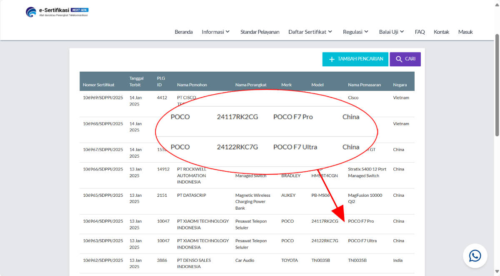Select certificate 106966/SDPPI/2025
The width and height of the screenshot is (500, 276).
click(103, 169)
